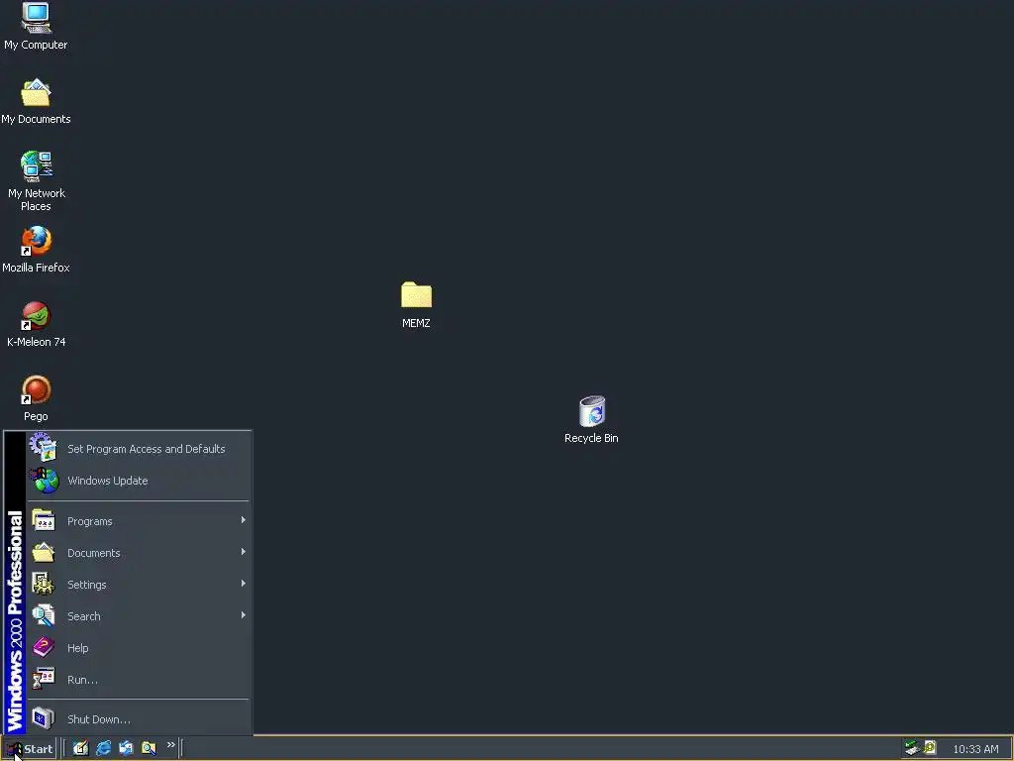Open Set Program Access and Defaults
1014x761 pixels.
(139, 449)
